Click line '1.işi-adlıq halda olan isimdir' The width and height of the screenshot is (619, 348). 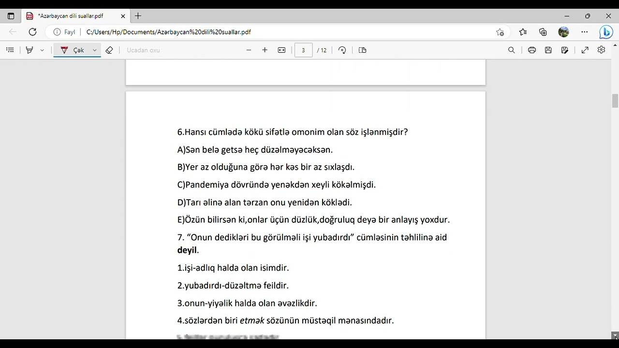point(233,268)
